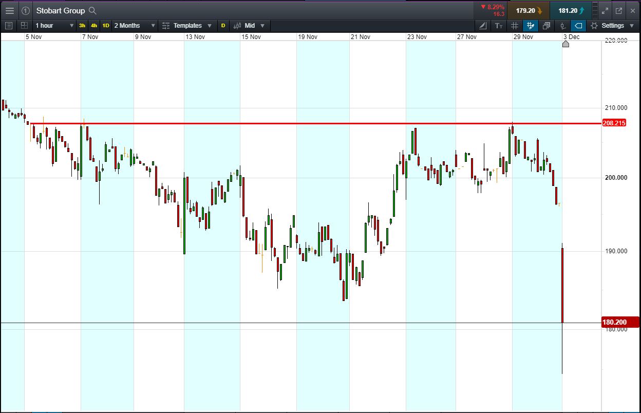Screen dimensions: 641x413
Task: Click the stacked windows clone chart icon
Action: [x=546, y=25]
